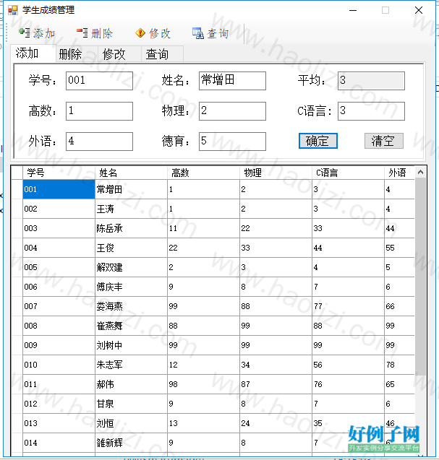Click the name cell 陈岳承
This screenshot has width=439, height=460.
pos(131,228)
